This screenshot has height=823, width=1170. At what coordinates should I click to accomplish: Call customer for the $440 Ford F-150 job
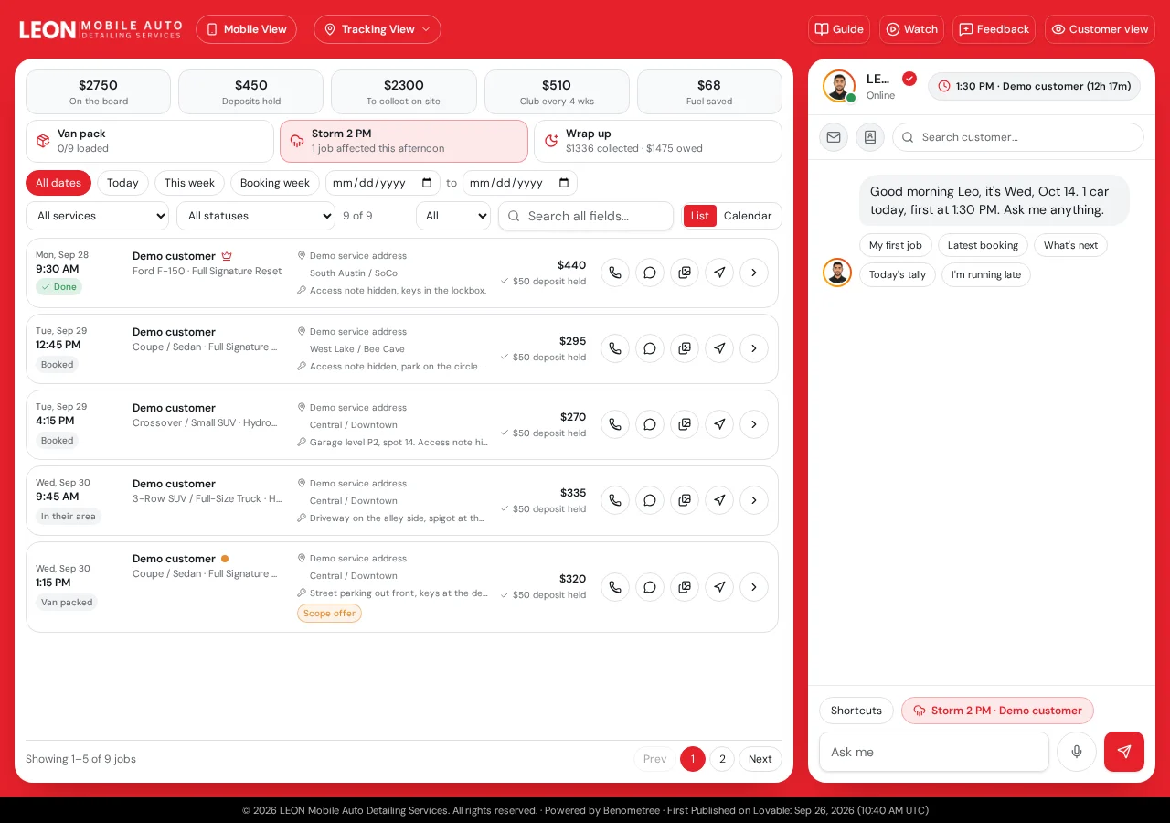click(x=615, y=273)
